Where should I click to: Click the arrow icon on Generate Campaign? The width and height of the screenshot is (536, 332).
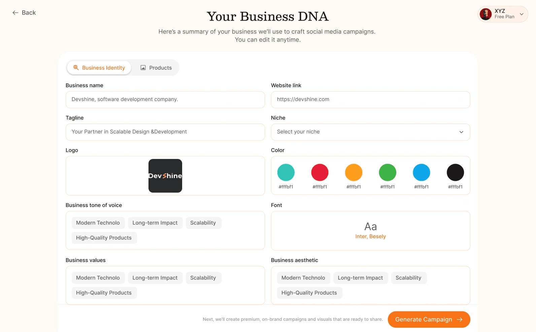pyautogui.click(x=460, y=320)
